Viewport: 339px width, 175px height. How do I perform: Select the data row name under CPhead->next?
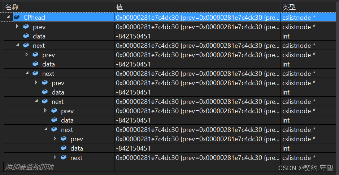point(48,64)
